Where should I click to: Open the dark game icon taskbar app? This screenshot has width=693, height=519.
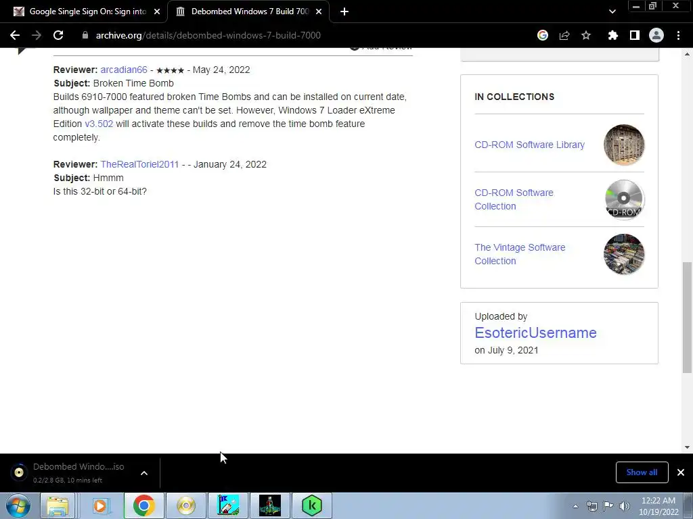click(x=270, y=505)
